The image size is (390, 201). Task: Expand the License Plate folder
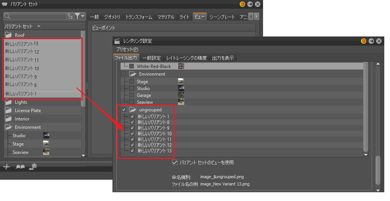click(x=8, y=111)
